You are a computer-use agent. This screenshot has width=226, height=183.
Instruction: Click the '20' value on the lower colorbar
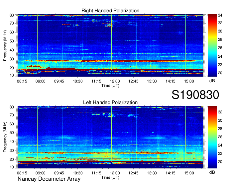click(220, 162)
